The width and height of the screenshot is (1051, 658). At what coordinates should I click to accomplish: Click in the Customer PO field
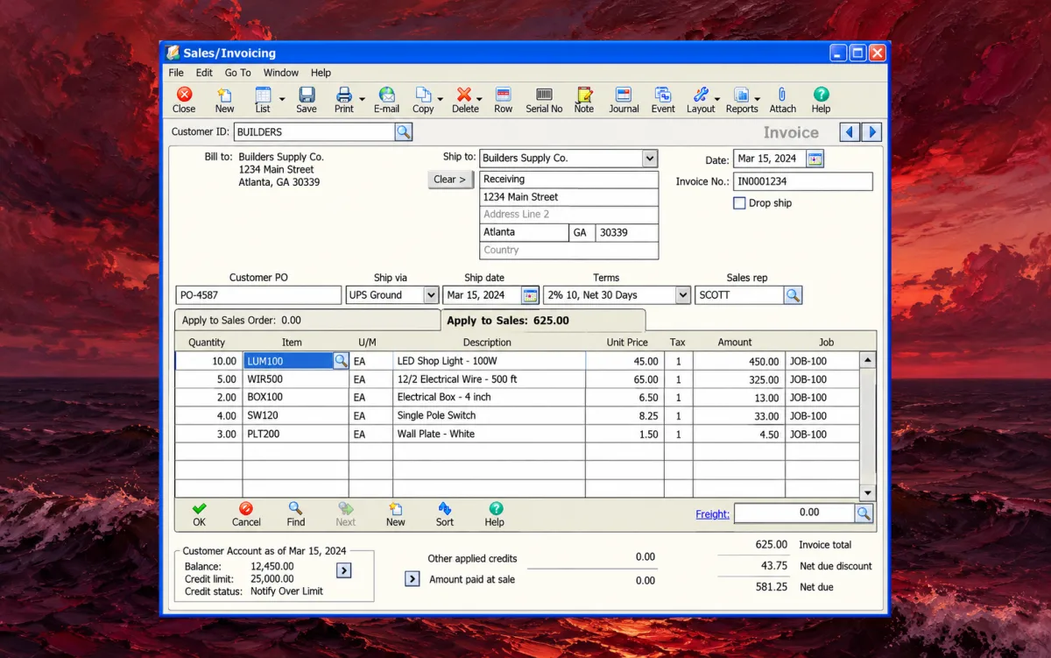point(258,295)
